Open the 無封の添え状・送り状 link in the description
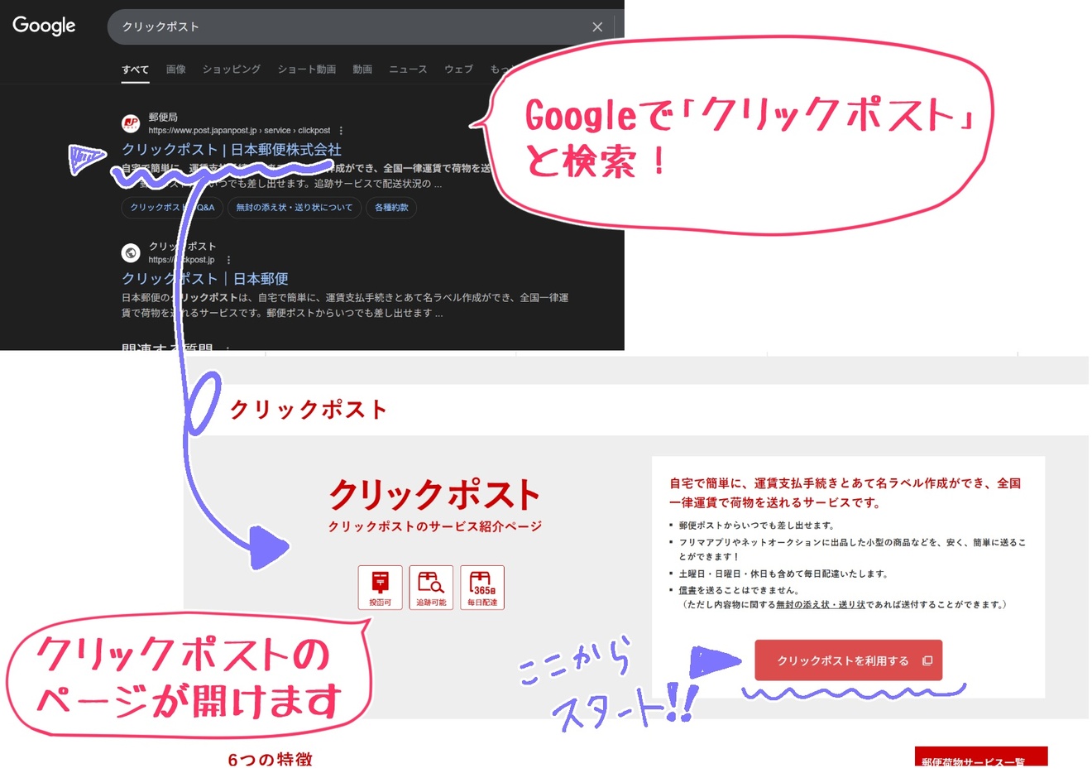 coord(821,605)
